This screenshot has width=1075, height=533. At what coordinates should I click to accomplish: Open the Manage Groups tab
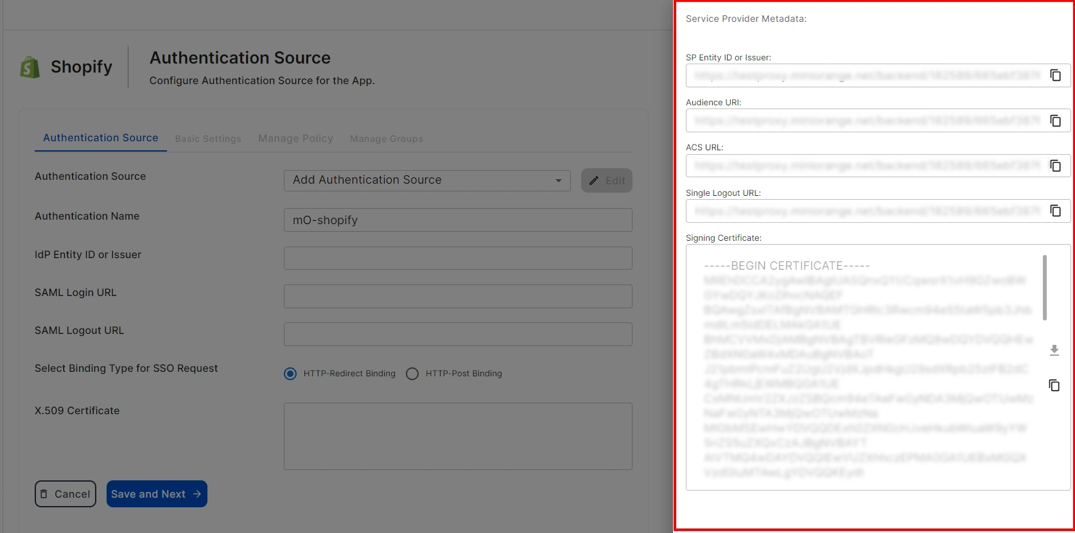[387, 139]
